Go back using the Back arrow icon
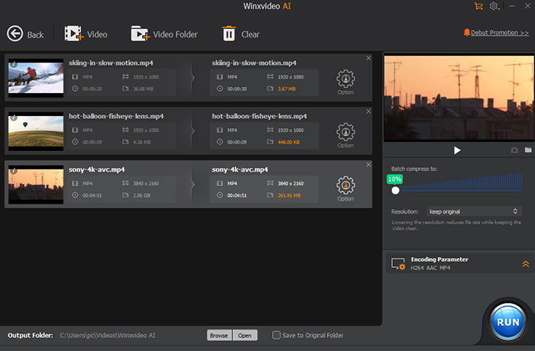535x351 pixels. pos(15,34)
